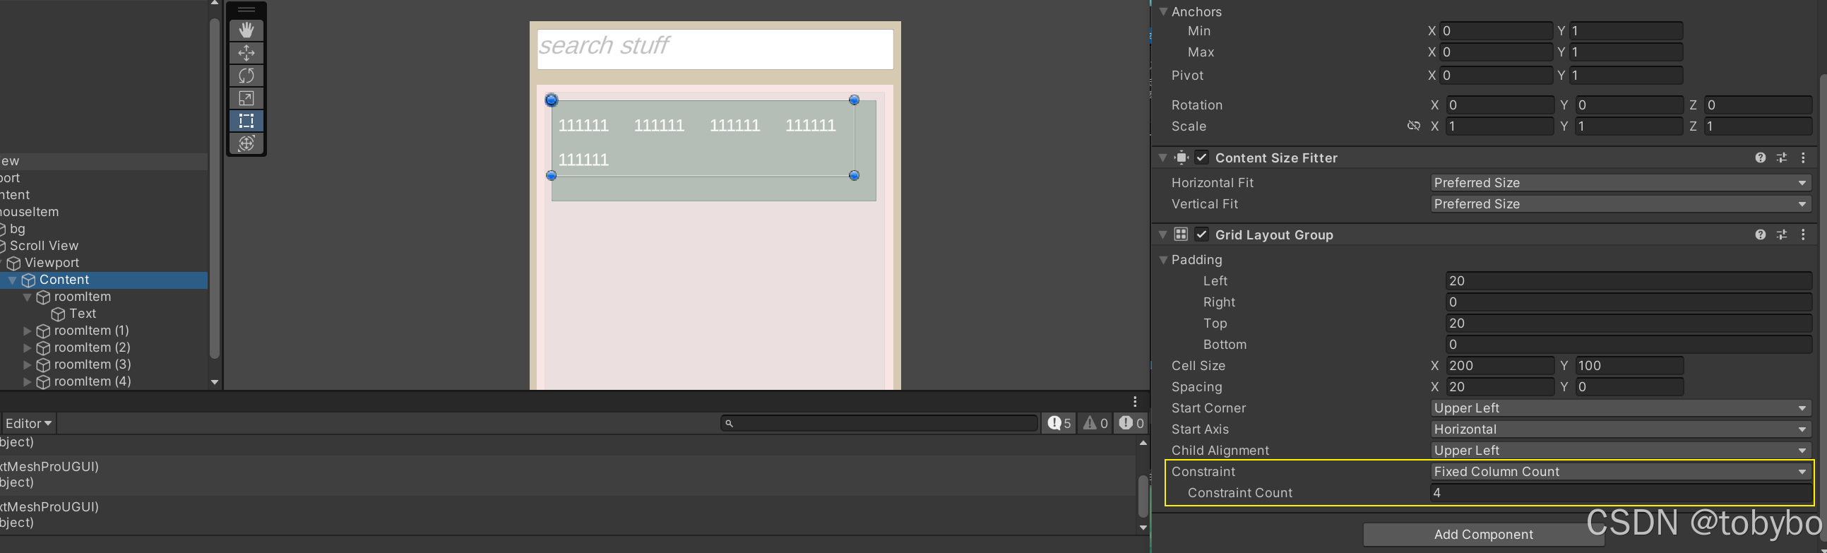Open the Start Axis dropdown
This screenshot has width=1827, height=553.
tap(1621, 429)
